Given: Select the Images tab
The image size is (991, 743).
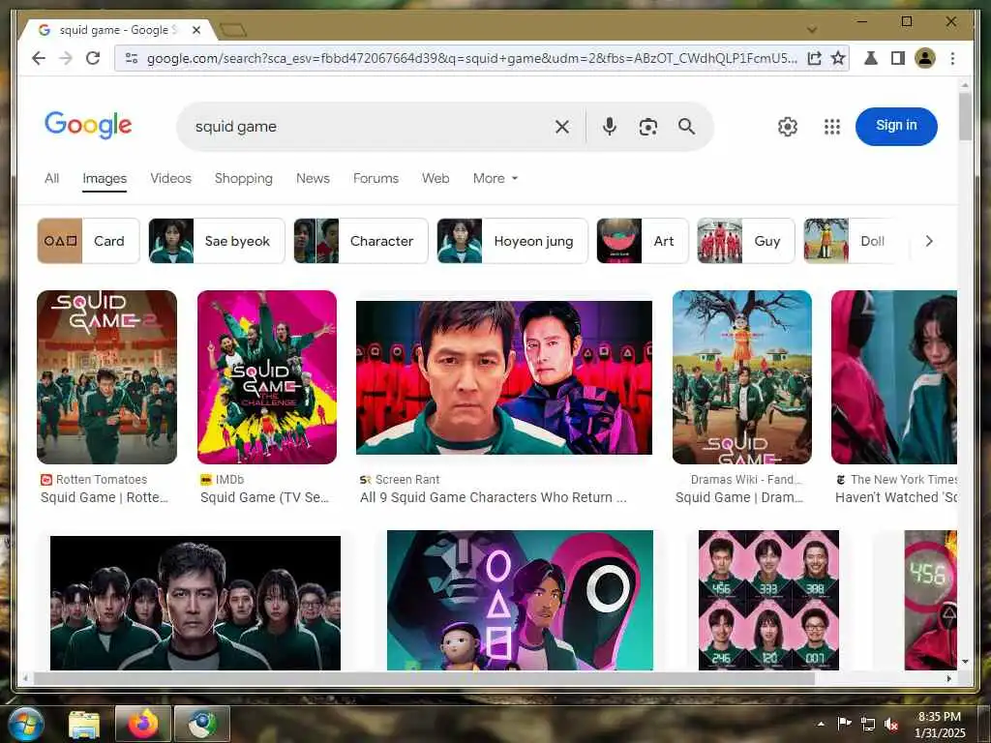Looking at the screenshot, I should (105, 179).
